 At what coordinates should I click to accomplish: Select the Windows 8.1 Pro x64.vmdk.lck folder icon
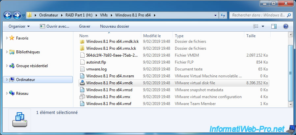tap(82, 41)
